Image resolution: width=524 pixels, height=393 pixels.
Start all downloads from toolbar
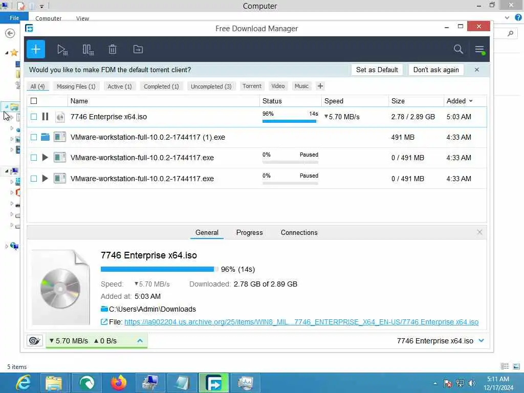(62, 50)
